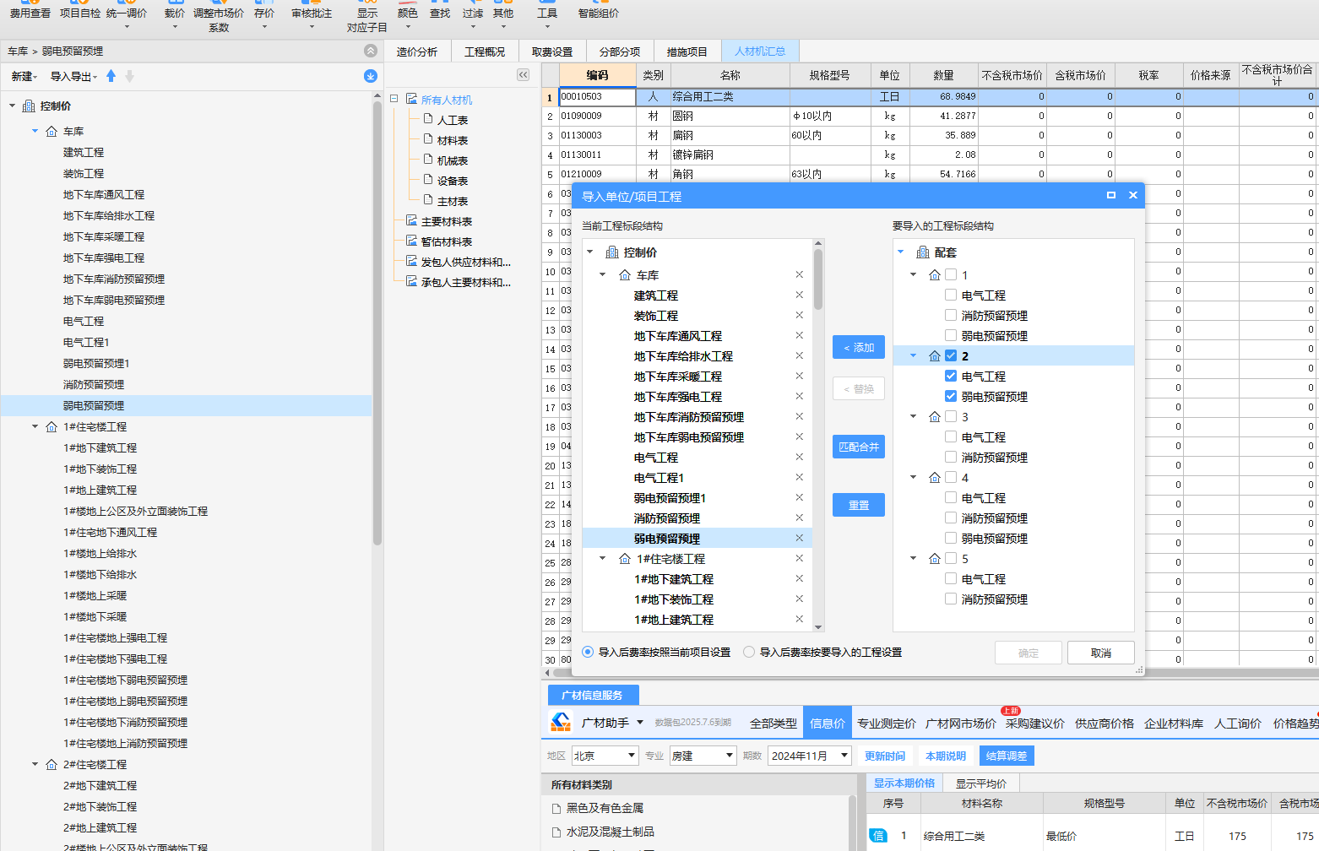Collapse the 配套 root node in dialog

click(900, 252)
